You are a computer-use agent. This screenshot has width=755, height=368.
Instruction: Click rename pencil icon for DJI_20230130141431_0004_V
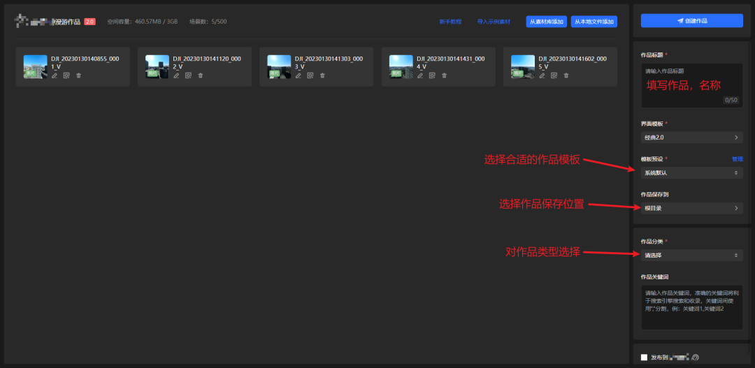[420, 75]
